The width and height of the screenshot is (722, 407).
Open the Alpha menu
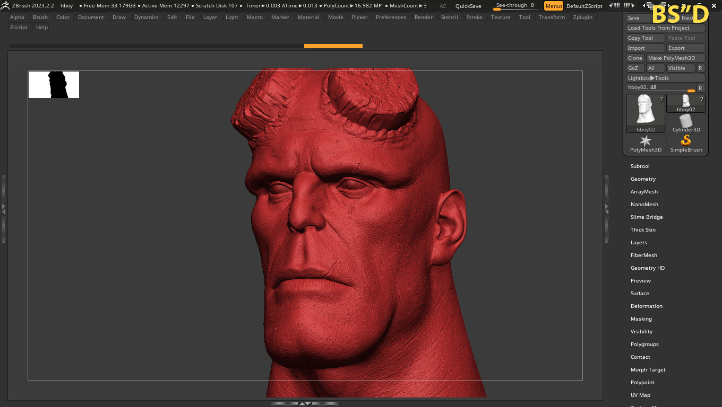tap(17, 17)
